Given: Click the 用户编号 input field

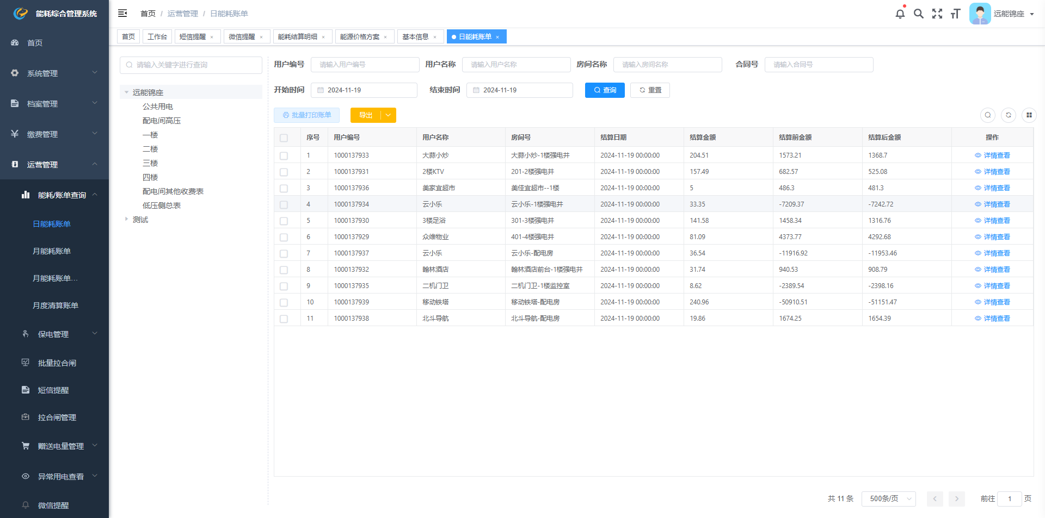Looking at the screenshot, I should click(365, 65).
